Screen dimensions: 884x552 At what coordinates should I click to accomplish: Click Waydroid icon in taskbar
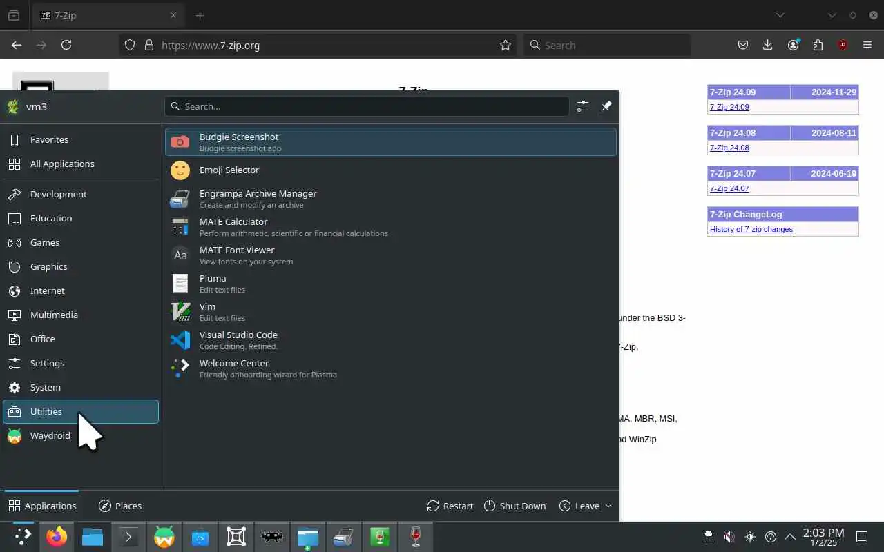coord(164,537)
